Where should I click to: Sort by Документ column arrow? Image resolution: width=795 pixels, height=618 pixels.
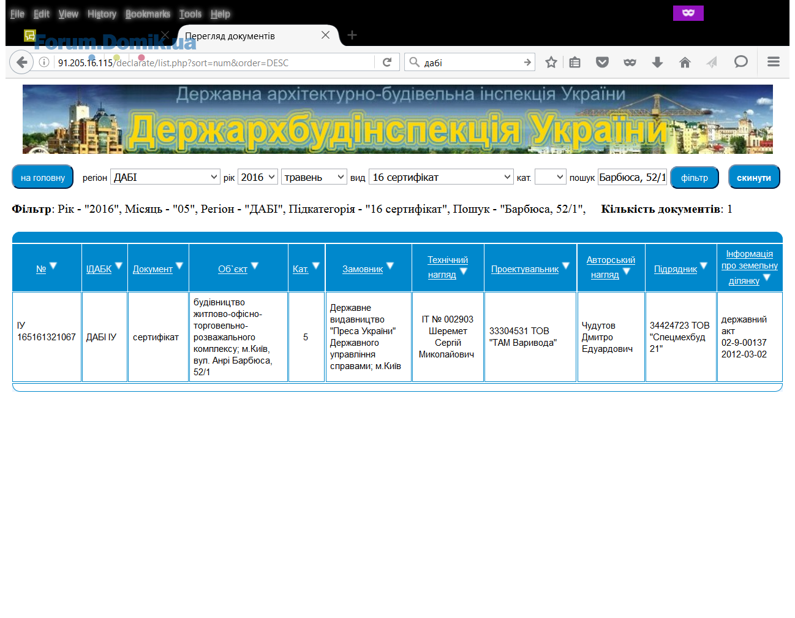tap(179, 265)
